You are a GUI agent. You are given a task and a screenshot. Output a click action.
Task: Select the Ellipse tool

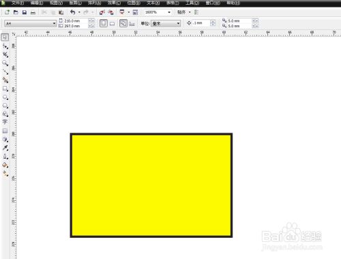click(x=5, y=98)
